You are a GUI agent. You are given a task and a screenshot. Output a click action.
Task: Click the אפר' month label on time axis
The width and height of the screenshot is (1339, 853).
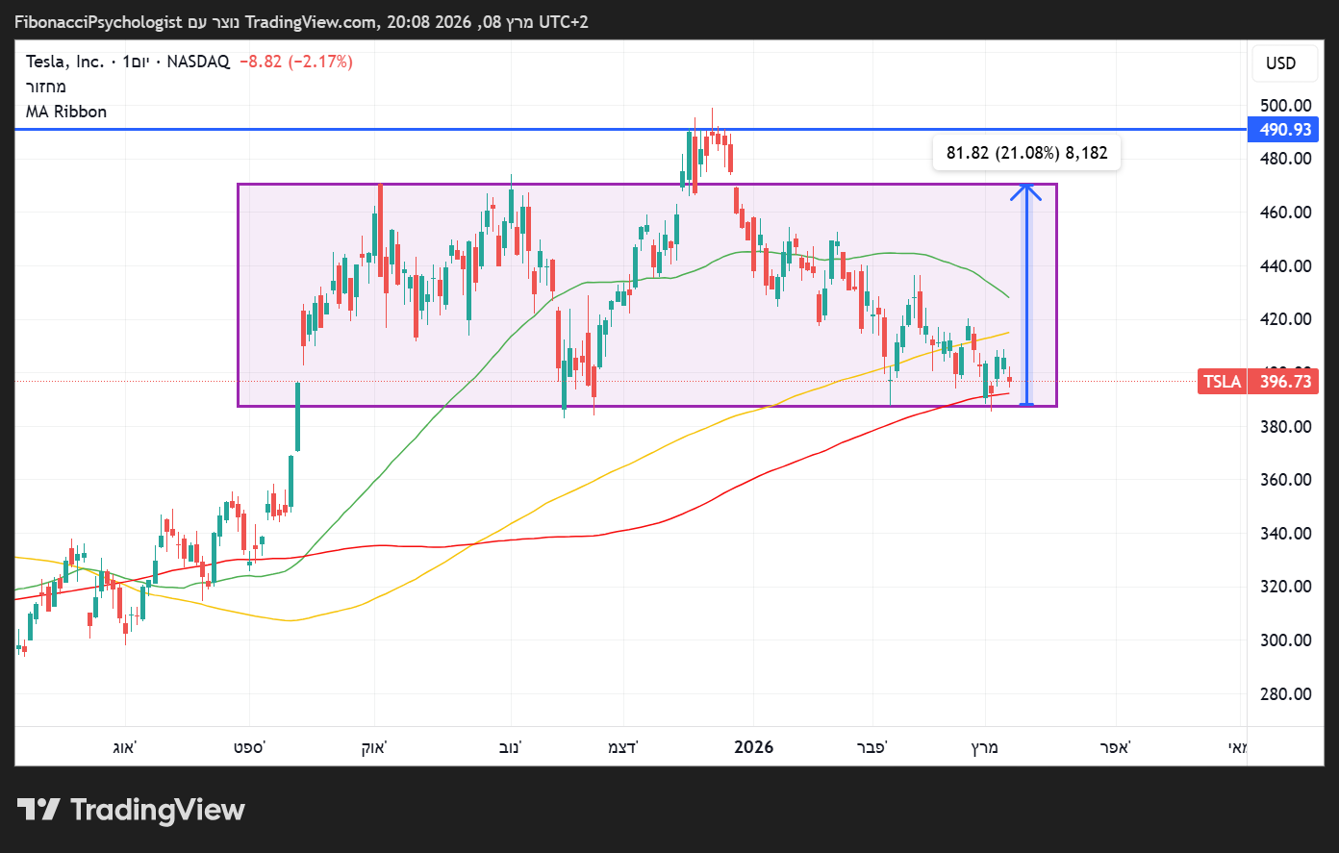(x=1116, y=747)
